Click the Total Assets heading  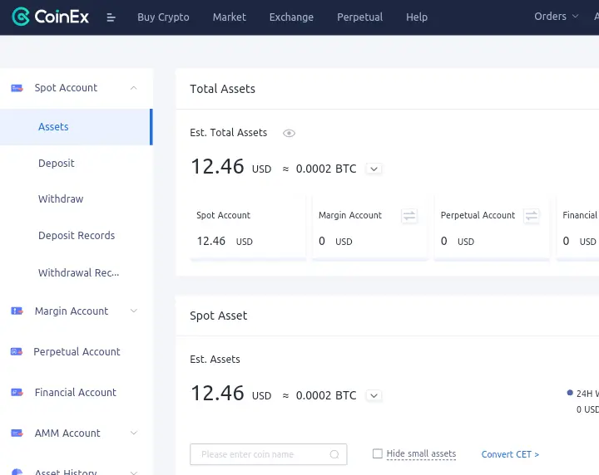222,89
